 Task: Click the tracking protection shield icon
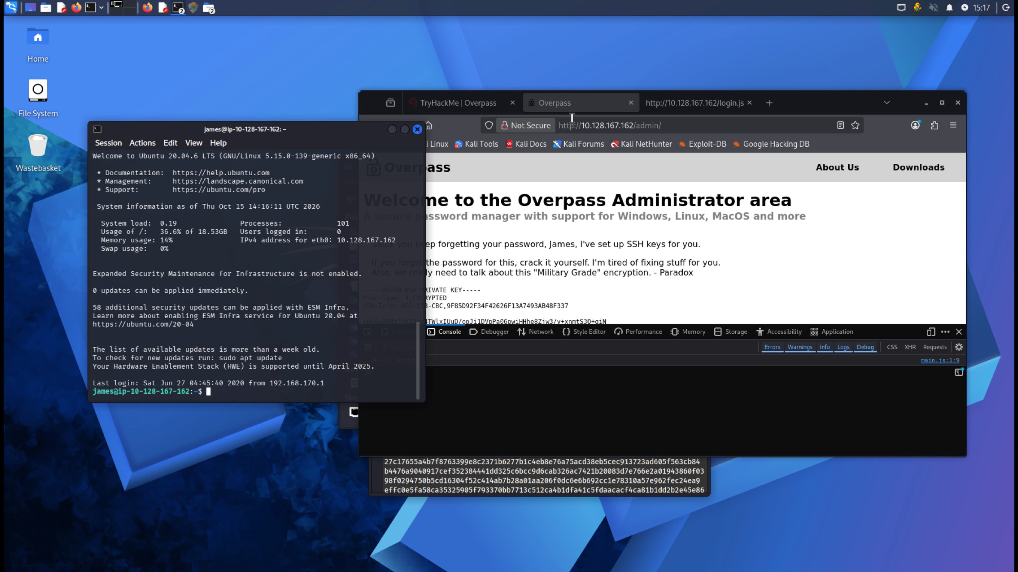coord(489,125)
